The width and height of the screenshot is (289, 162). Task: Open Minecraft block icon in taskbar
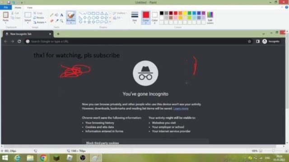tap(56, 158)
